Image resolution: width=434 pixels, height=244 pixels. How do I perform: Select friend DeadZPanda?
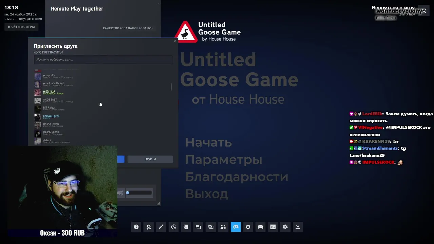coord(102,133)
